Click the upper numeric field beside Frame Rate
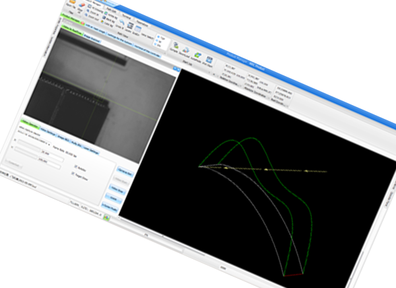The height and width of the screenshot is (288, 396). pyautogui.click(x=53, y=155)
